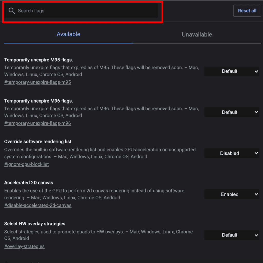This screenshot has width=263, height=263.
Task: Click the magnifier search icon
Action: coord(12,11)
